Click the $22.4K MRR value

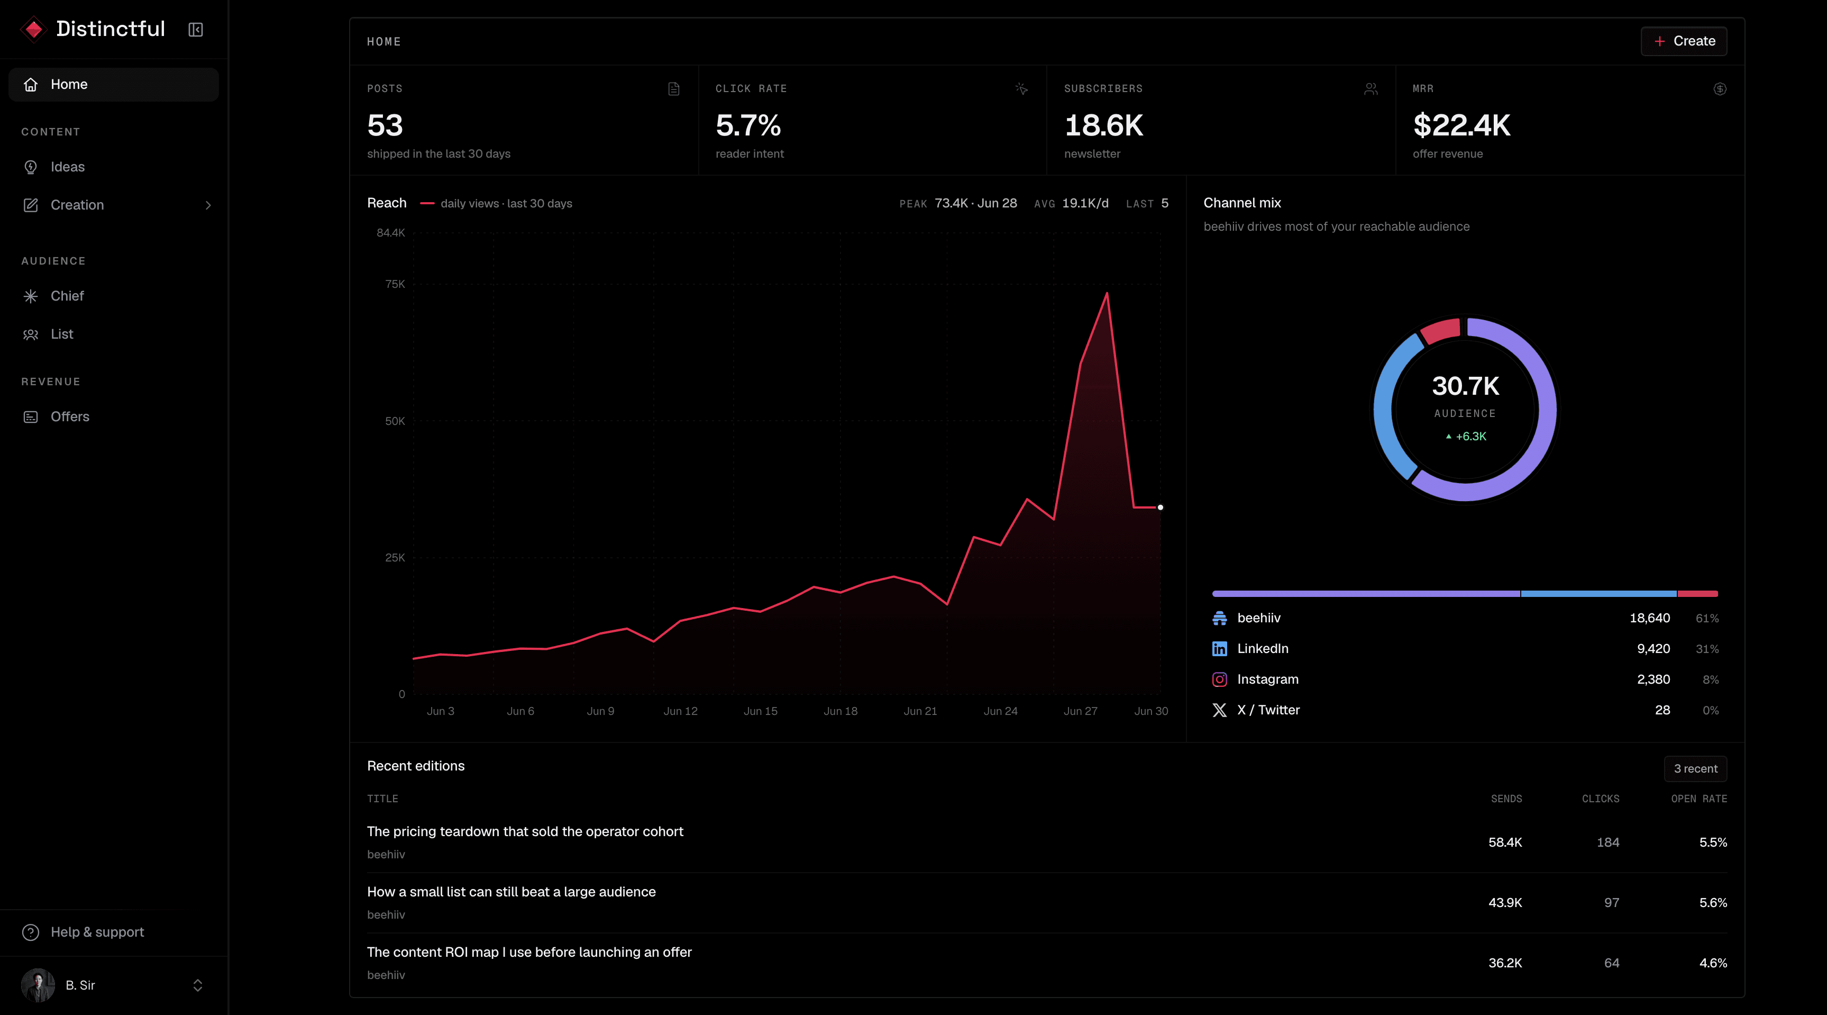[1461, 125]
